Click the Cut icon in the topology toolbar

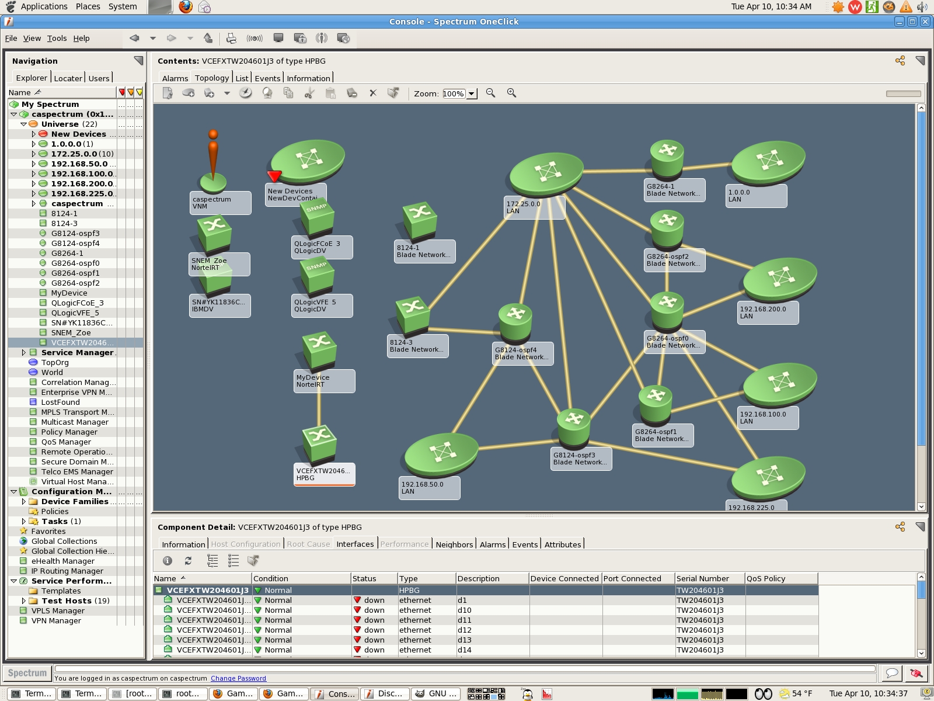(310, 93)
